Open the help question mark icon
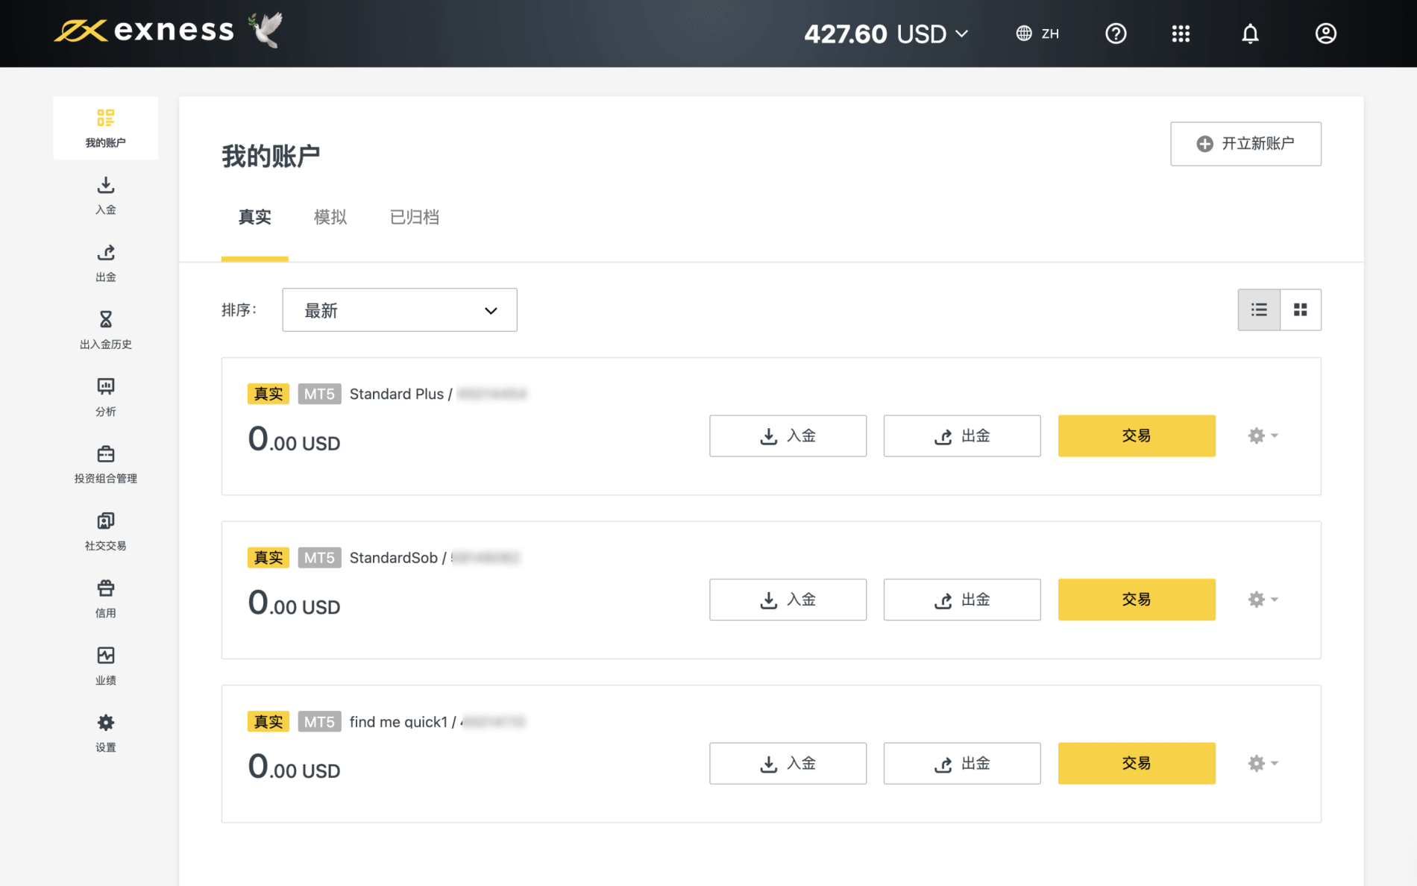The width and height of the screenshot is (1417, 886). tap(1116, 34)
